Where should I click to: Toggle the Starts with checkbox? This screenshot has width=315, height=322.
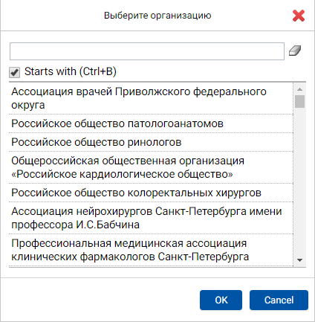[14, 72]
